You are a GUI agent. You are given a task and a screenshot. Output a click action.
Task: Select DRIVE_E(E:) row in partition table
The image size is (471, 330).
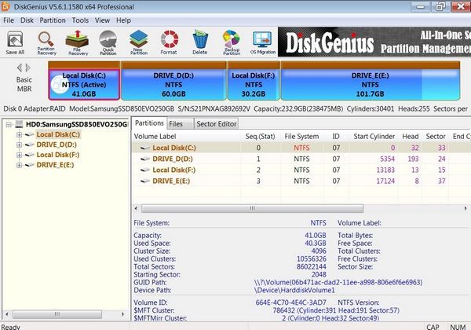301,181
